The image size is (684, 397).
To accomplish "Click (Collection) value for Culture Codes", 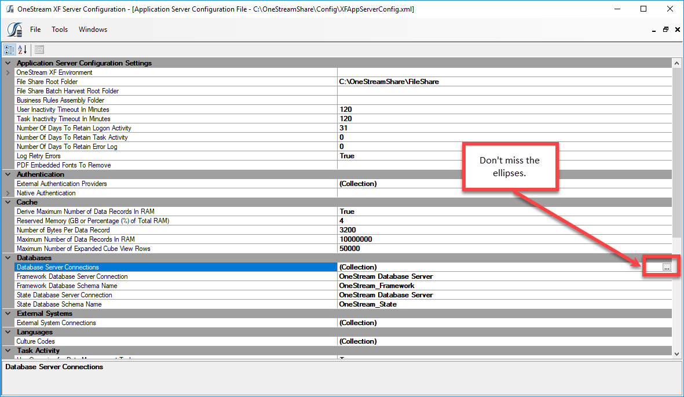I will click(358, 341).
